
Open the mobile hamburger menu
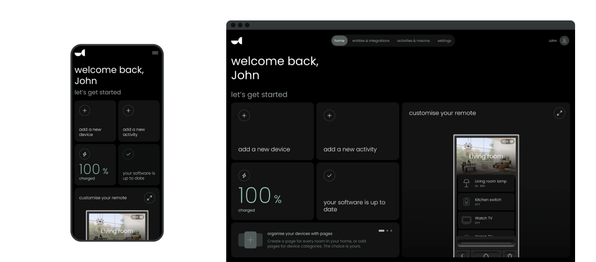click(155, 53)
